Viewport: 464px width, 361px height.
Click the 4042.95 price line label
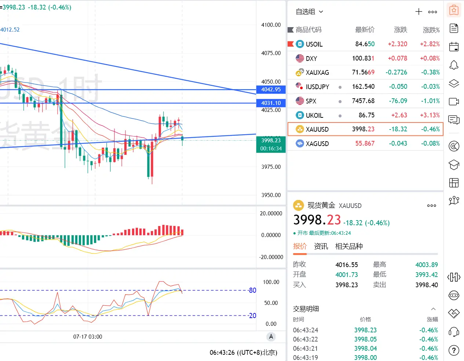tap(271, 90)
